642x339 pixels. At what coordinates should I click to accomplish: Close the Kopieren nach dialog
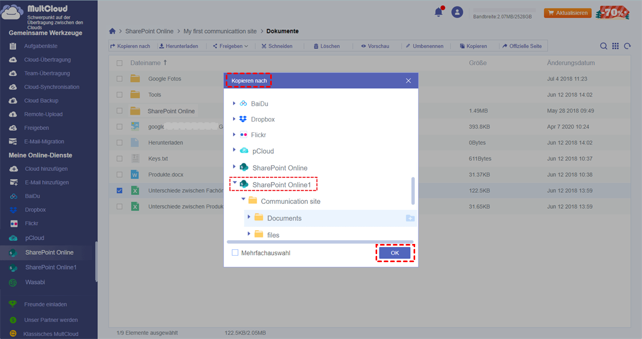408,81
